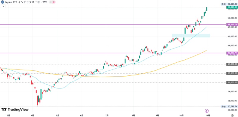Click the 32,000.00 price axis value
Image resolution: width=238 pixels, height=117 pixels.
click(x=232, y=101)
